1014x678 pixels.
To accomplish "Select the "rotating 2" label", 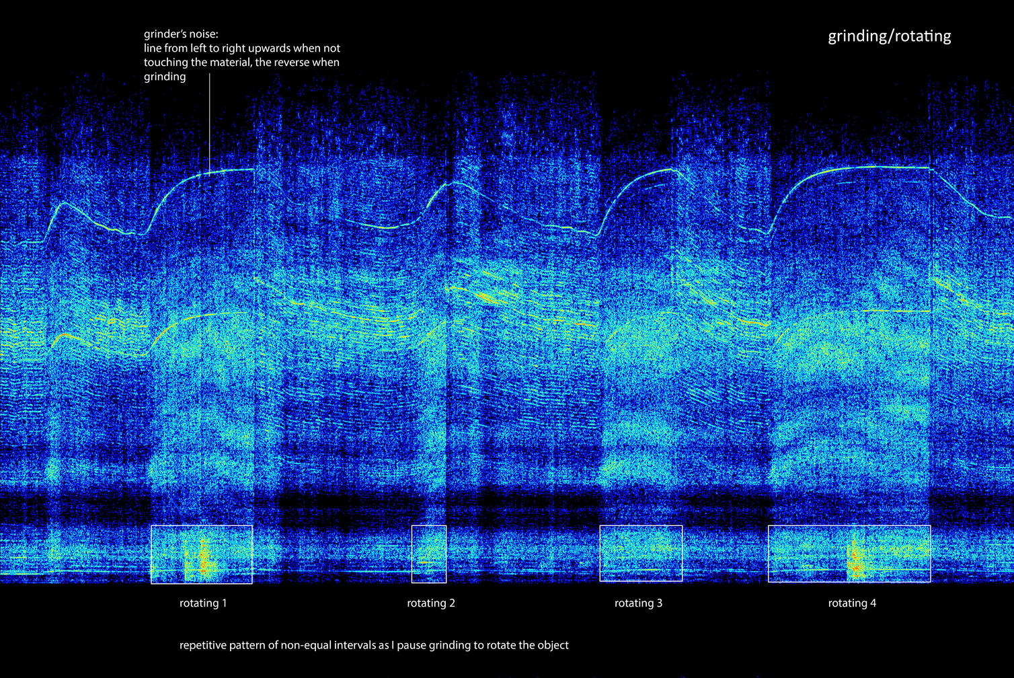I will [431, 603].
